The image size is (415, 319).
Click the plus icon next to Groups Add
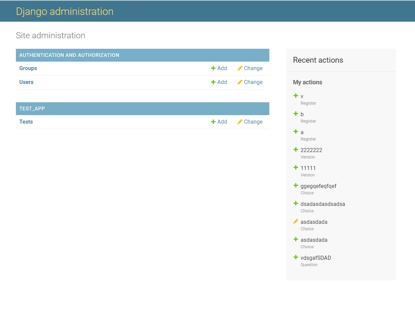[213, 68]
